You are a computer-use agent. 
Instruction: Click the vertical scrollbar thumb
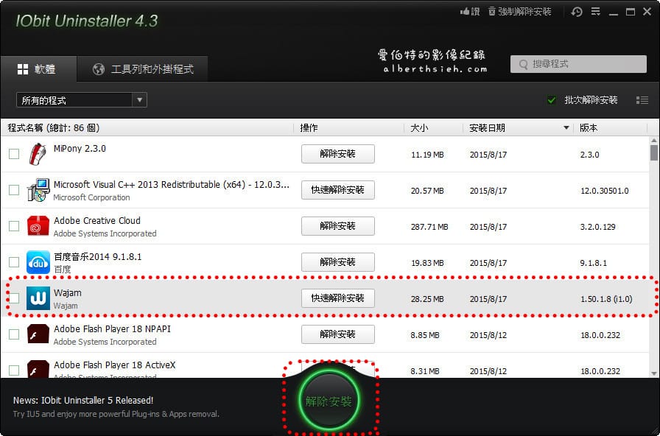653,152
